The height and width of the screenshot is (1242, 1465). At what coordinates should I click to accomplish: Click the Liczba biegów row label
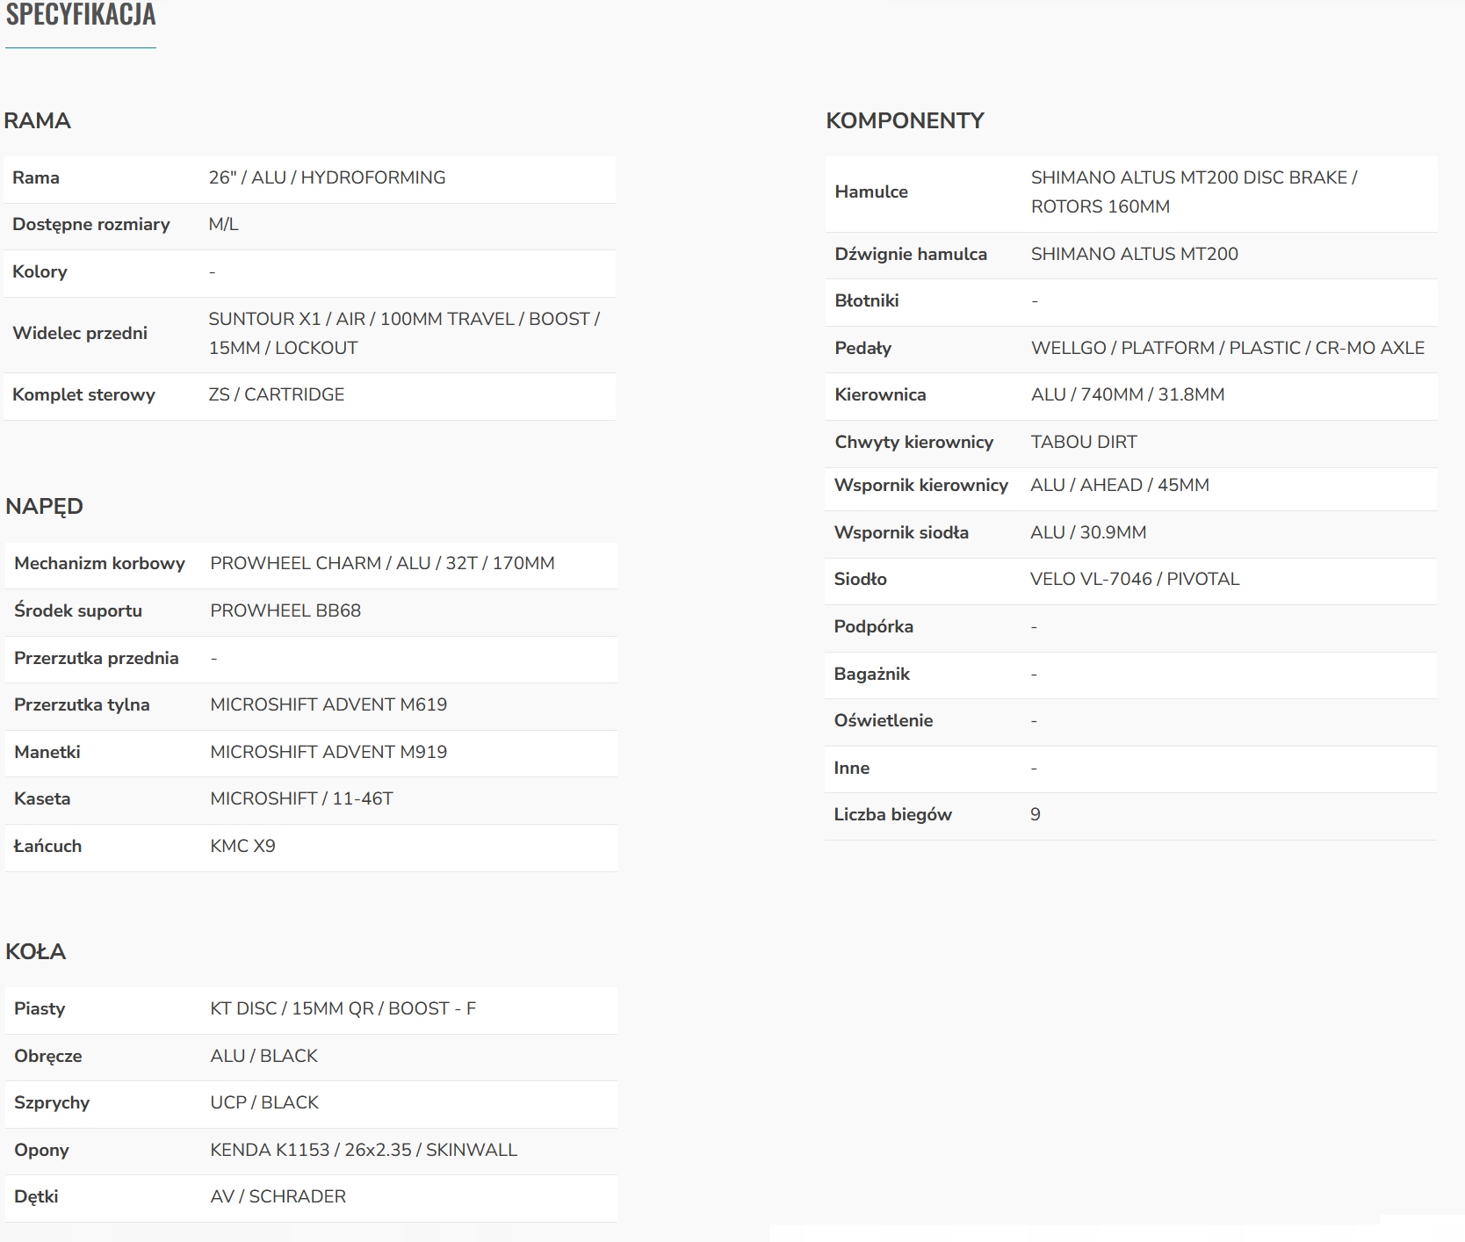click(x=892, y=814)
